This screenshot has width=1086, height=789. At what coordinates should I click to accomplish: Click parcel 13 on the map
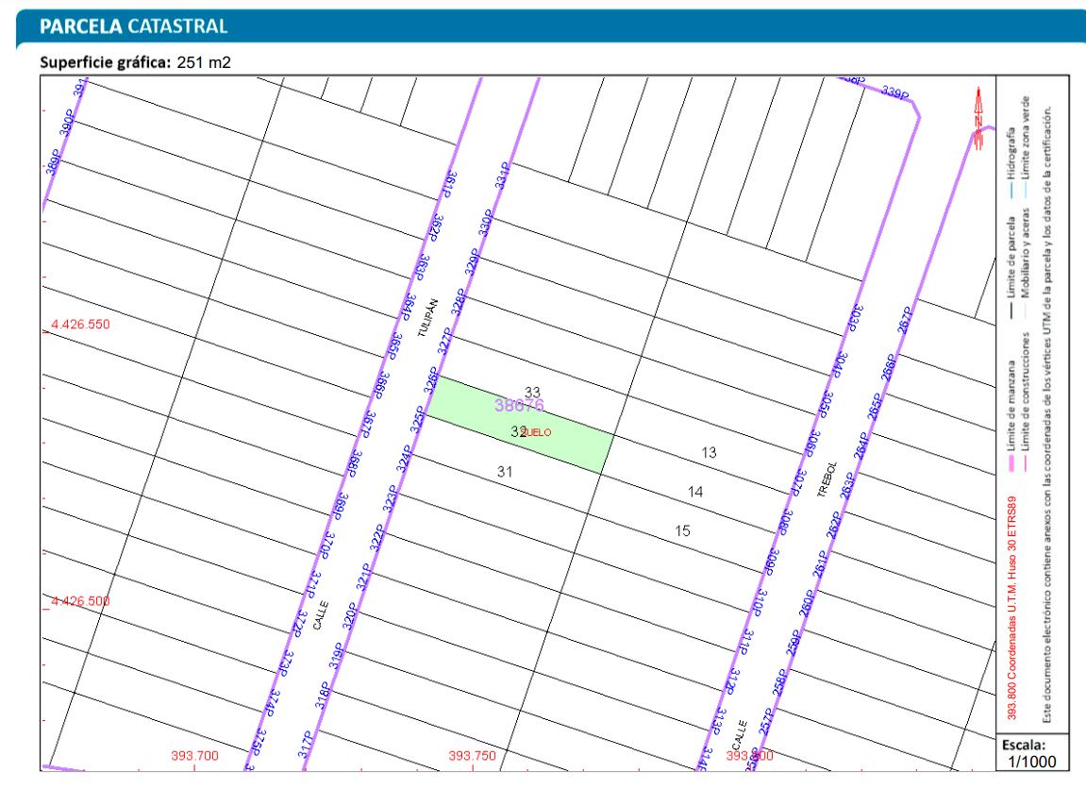(x=709, y=453)
